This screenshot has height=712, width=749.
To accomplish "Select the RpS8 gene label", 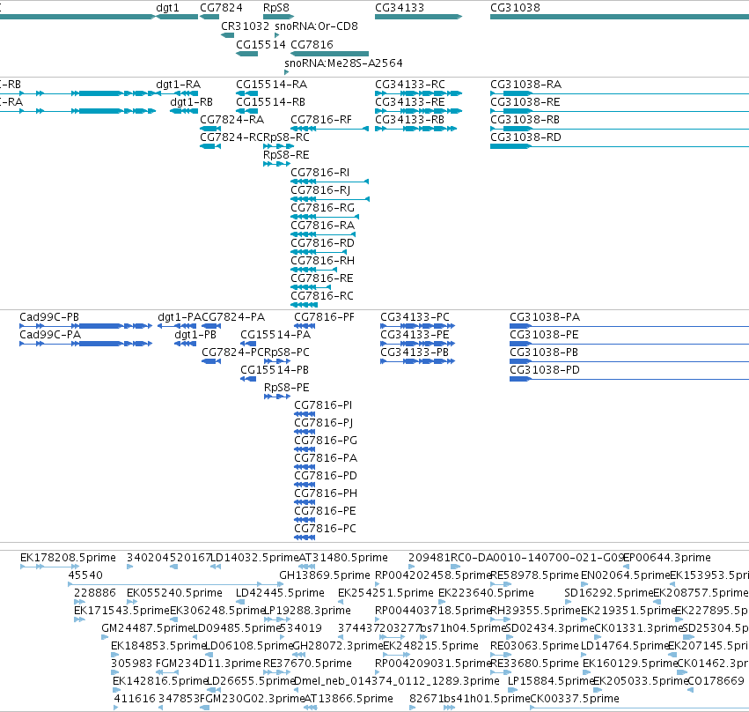I will [276, 8].
